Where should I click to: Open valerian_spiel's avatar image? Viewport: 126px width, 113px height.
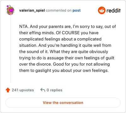(10, 10)
